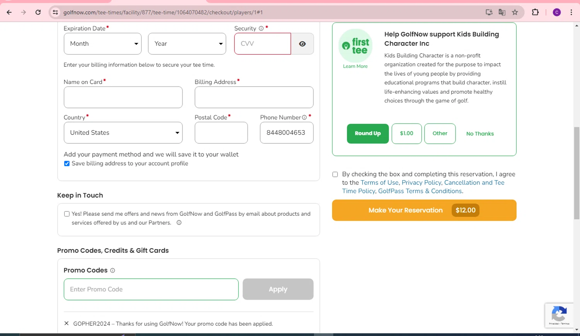Click the scrollbar up arrow
This screenshot has width=580, height=336.
pos(577,26)
